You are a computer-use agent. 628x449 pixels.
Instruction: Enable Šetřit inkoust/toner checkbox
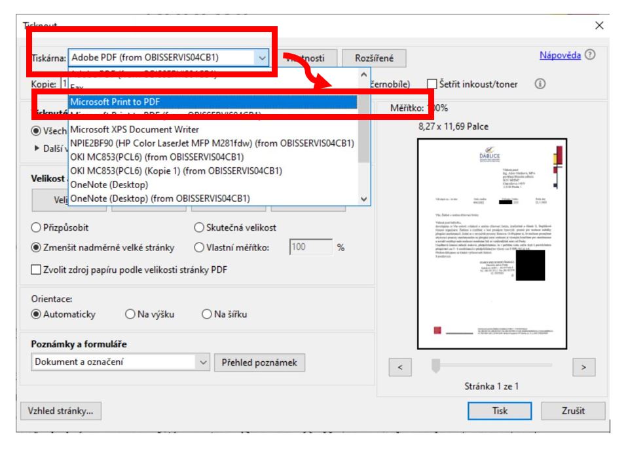click(432, 84)
